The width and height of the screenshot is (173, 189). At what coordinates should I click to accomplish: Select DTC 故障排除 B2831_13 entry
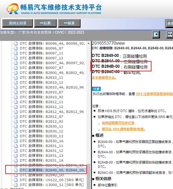[x=41, y=155]
